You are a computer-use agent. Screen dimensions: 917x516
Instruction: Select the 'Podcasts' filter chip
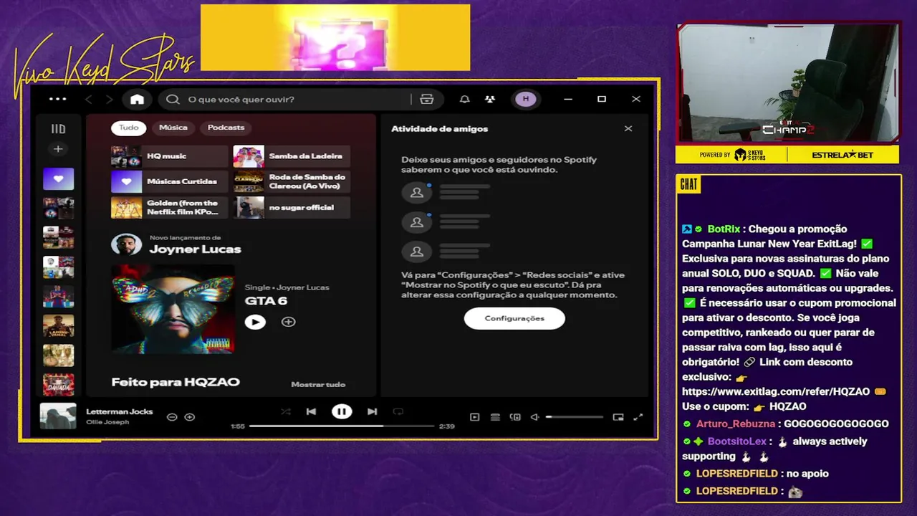pyautogui.click(x=226, y=128)
